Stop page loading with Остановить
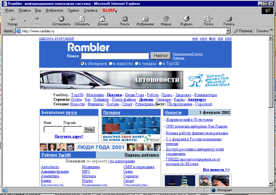Screen dimensions: 276x195 (61, 21)
